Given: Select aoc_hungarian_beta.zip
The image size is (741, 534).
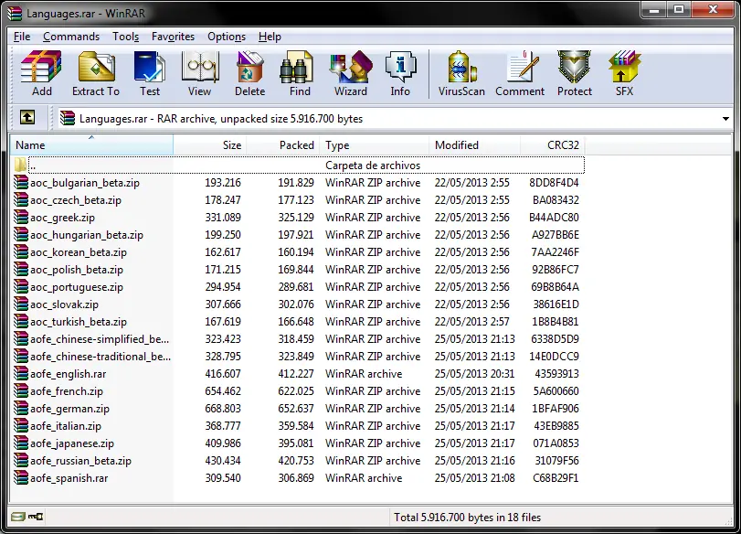Looking at the screenshot, I should 87,235.
